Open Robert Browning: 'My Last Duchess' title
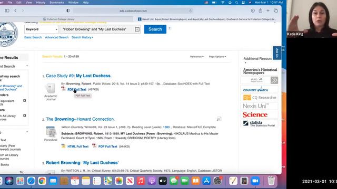The image size is (337, 189). [82, 163]
